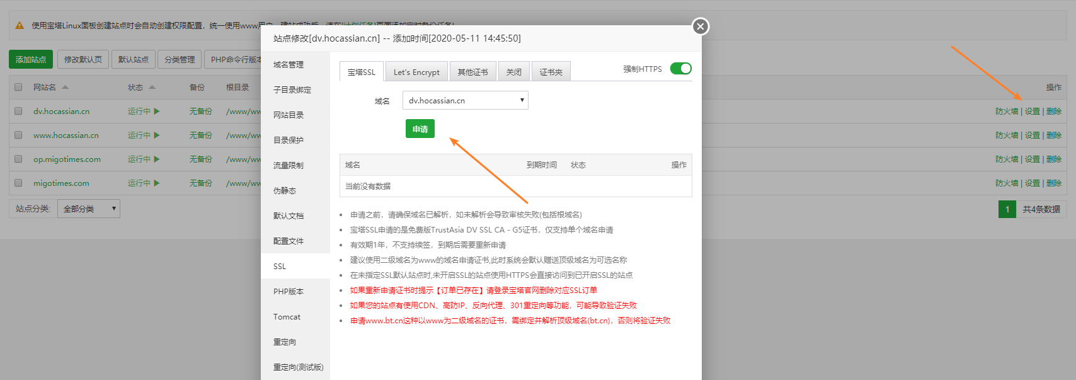Screen dimensions: 1076x380
Task: Open the 其他证书 tab
Action: [x=472, y=72]
